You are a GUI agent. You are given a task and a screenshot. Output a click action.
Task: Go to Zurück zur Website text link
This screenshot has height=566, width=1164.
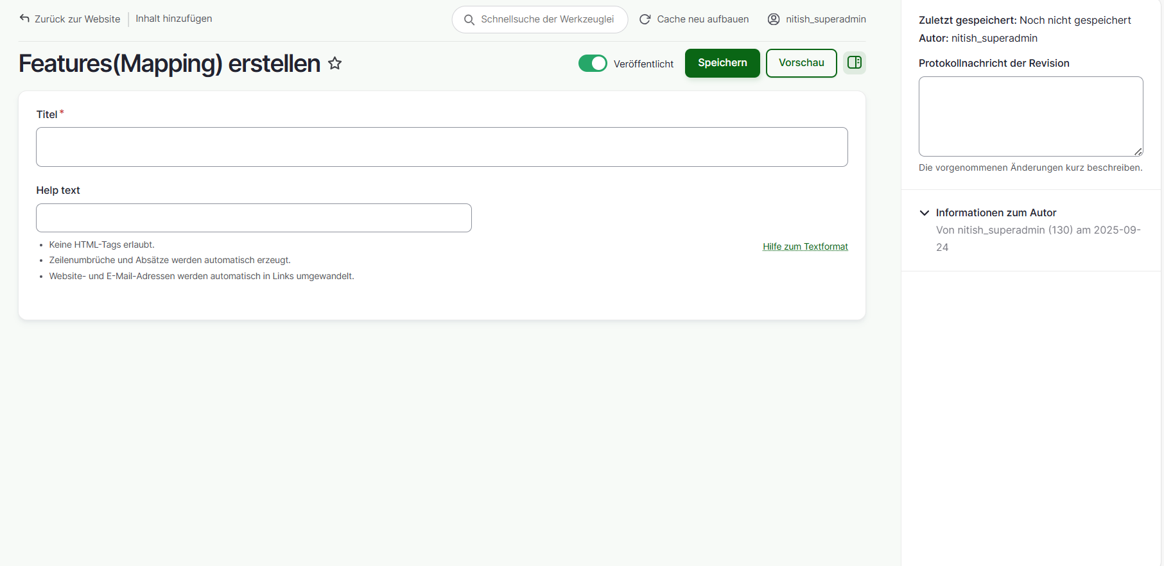(x=77, y=19)
